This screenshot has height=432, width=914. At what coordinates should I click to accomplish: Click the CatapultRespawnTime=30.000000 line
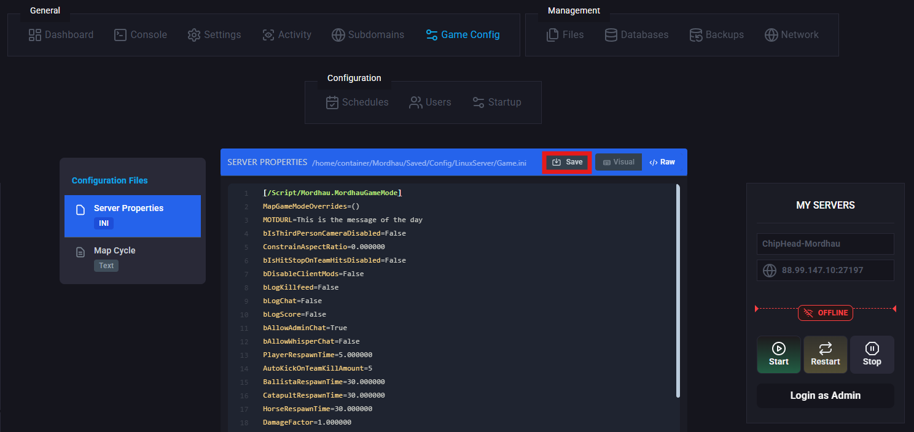point(324,395)
